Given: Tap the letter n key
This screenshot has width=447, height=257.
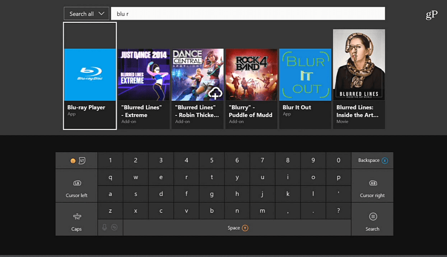Looking at the screenshot, I should (x=237, y=211).
